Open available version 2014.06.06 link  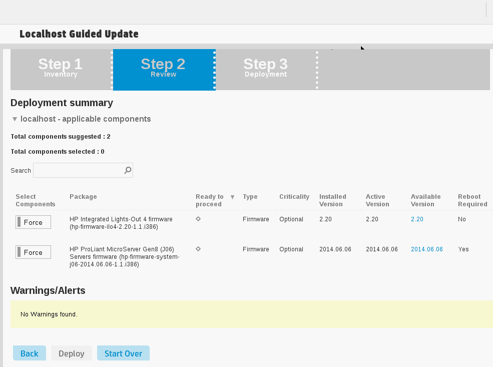tap(426, 249)
